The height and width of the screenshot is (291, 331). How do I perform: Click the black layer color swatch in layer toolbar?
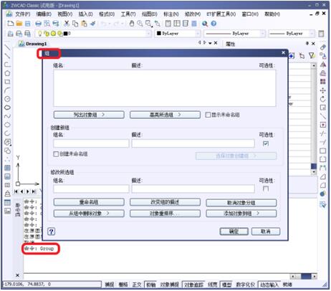coord(65,34)
